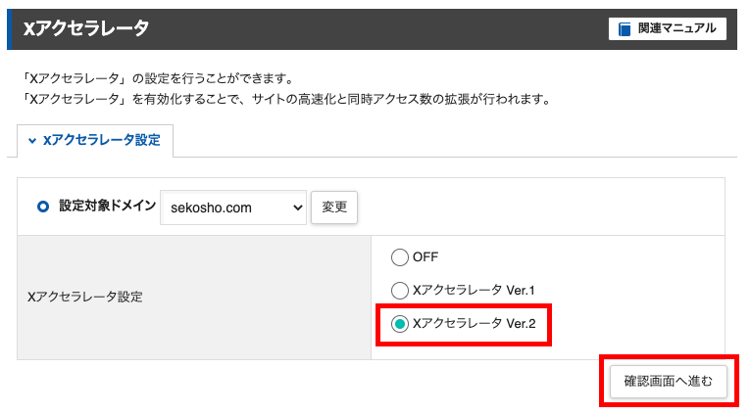Viewport: 751px width, 415px height.
Task: Click the blue circle icon before 設定対象ドメイン
Action: coord(43,207)
